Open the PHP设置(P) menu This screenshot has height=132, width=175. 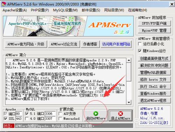[40, 10]
